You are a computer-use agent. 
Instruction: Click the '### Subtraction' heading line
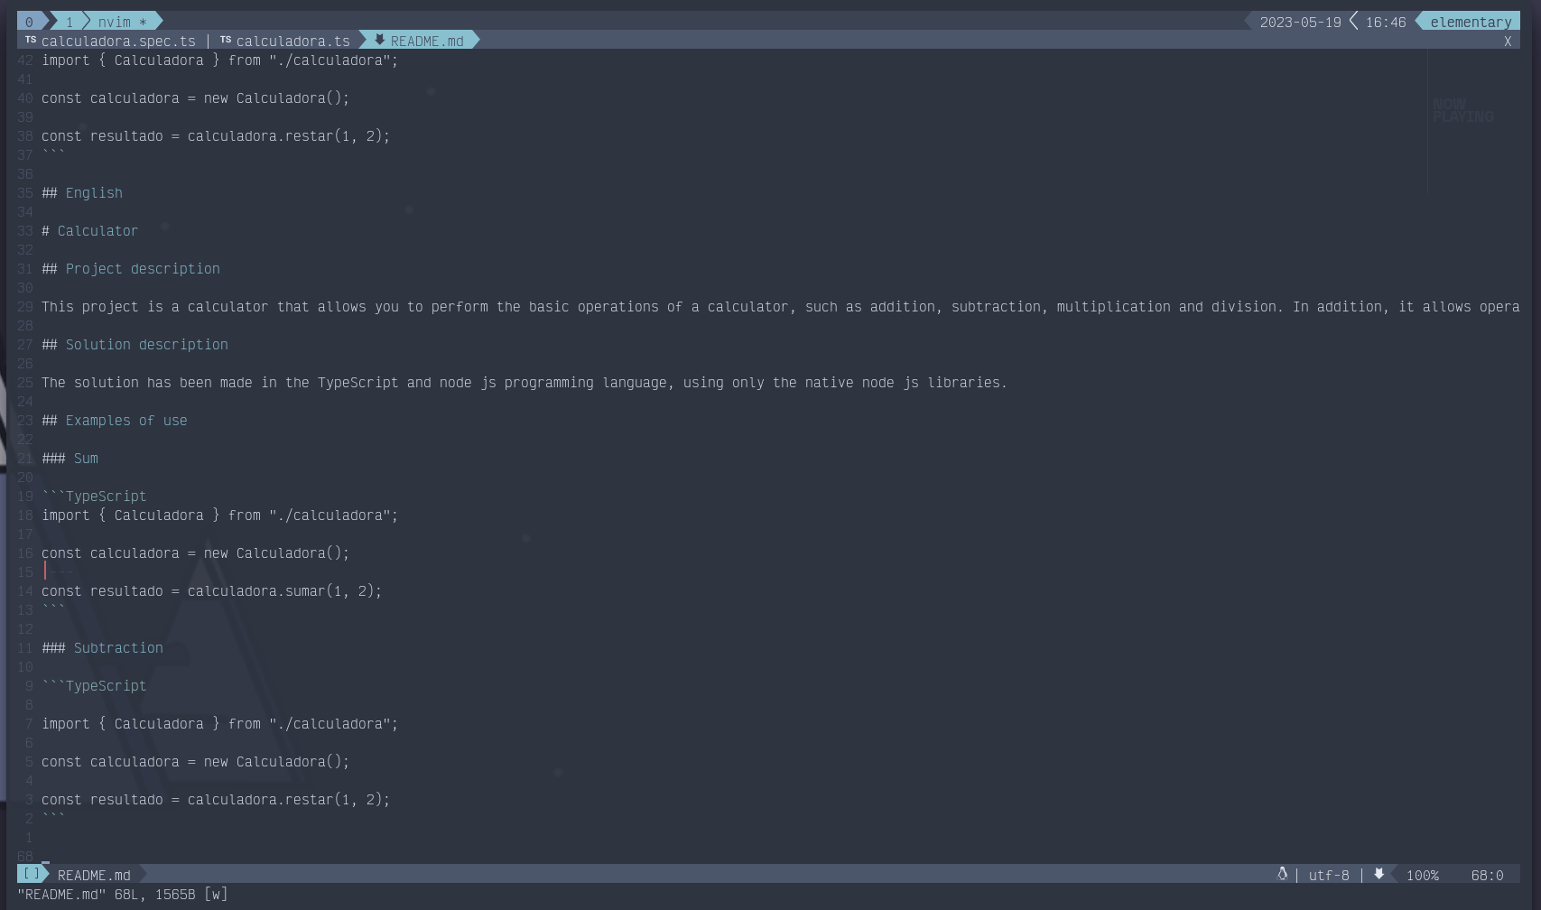point(117,648)
